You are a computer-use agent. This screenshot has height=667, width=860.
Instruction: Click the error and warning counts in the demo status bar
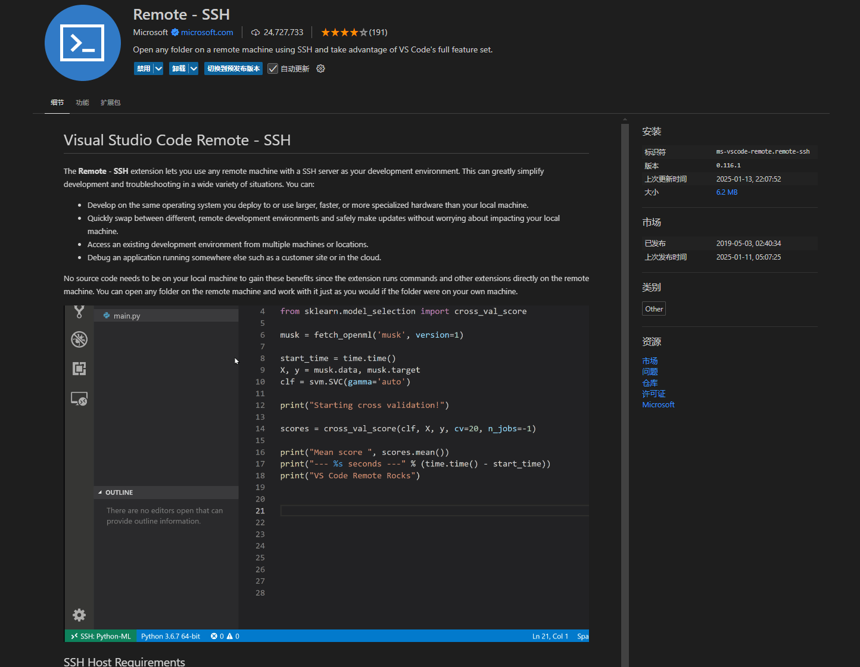[225, 636]
